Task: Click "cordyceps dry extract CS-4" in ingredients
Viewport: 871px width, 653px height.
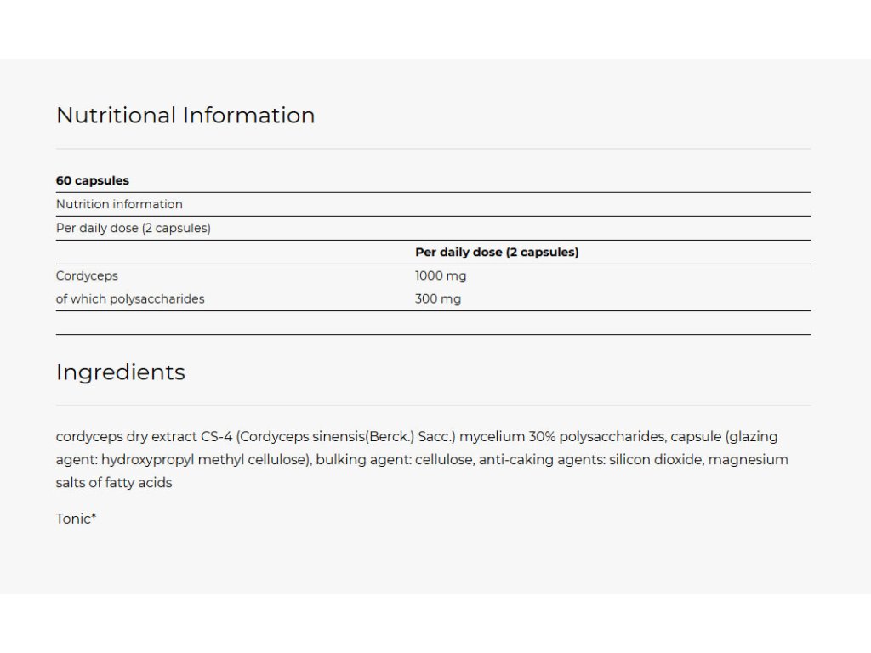Action: [143, 437]
